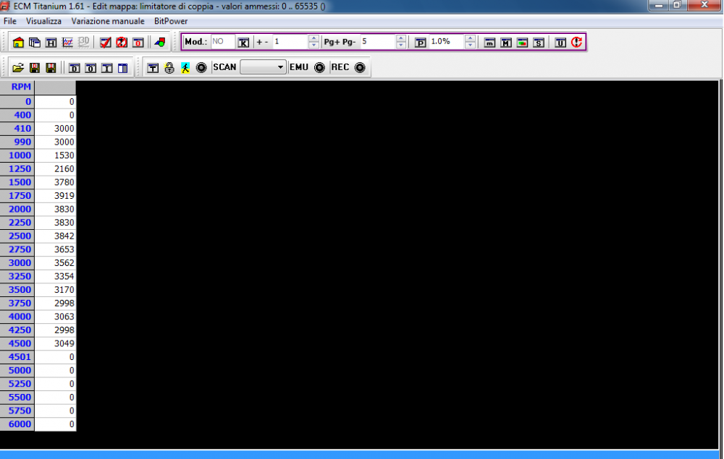Click the padlock icon
724x459 pixels.
(x=169, y=68)
